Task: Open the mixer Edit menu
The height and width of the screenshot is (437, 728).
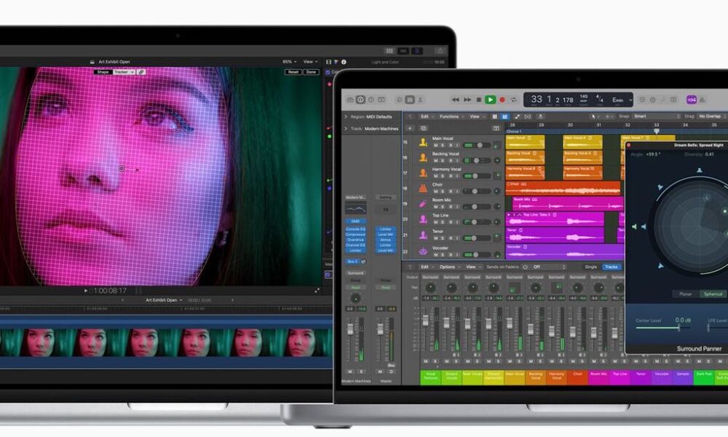Action: pos(427,267)
